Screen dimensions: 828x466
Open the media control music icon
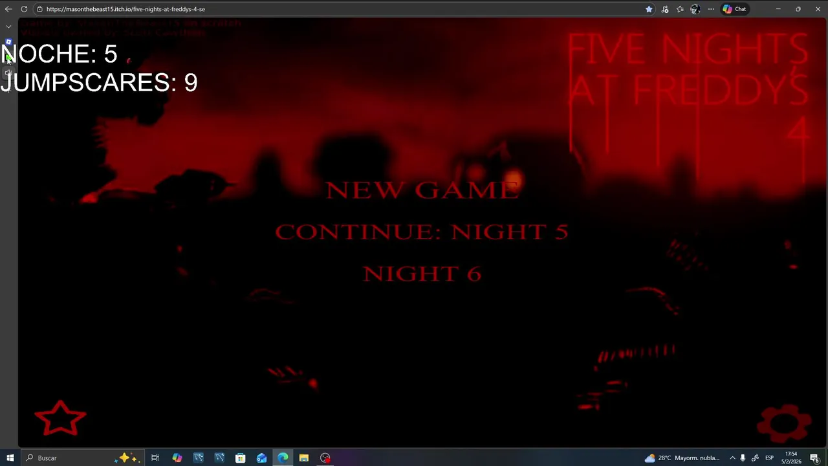click(x=665, y=9)
